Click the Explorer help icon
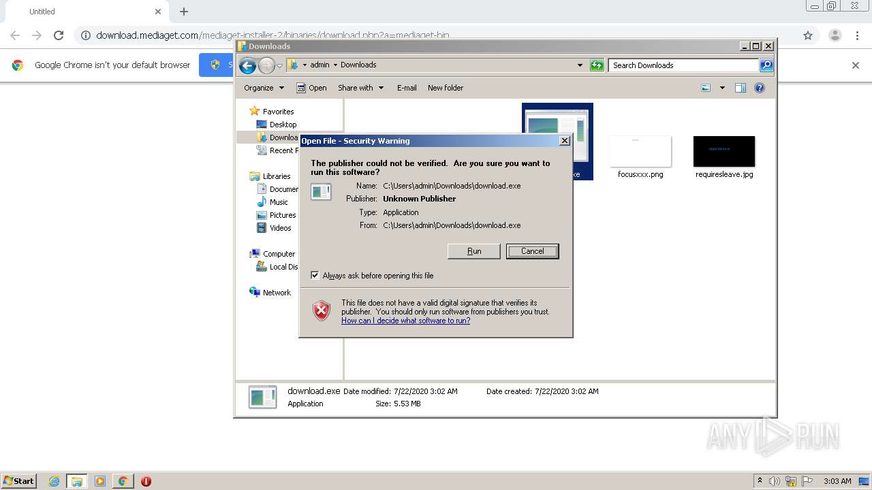 click(x=760, y=88)
